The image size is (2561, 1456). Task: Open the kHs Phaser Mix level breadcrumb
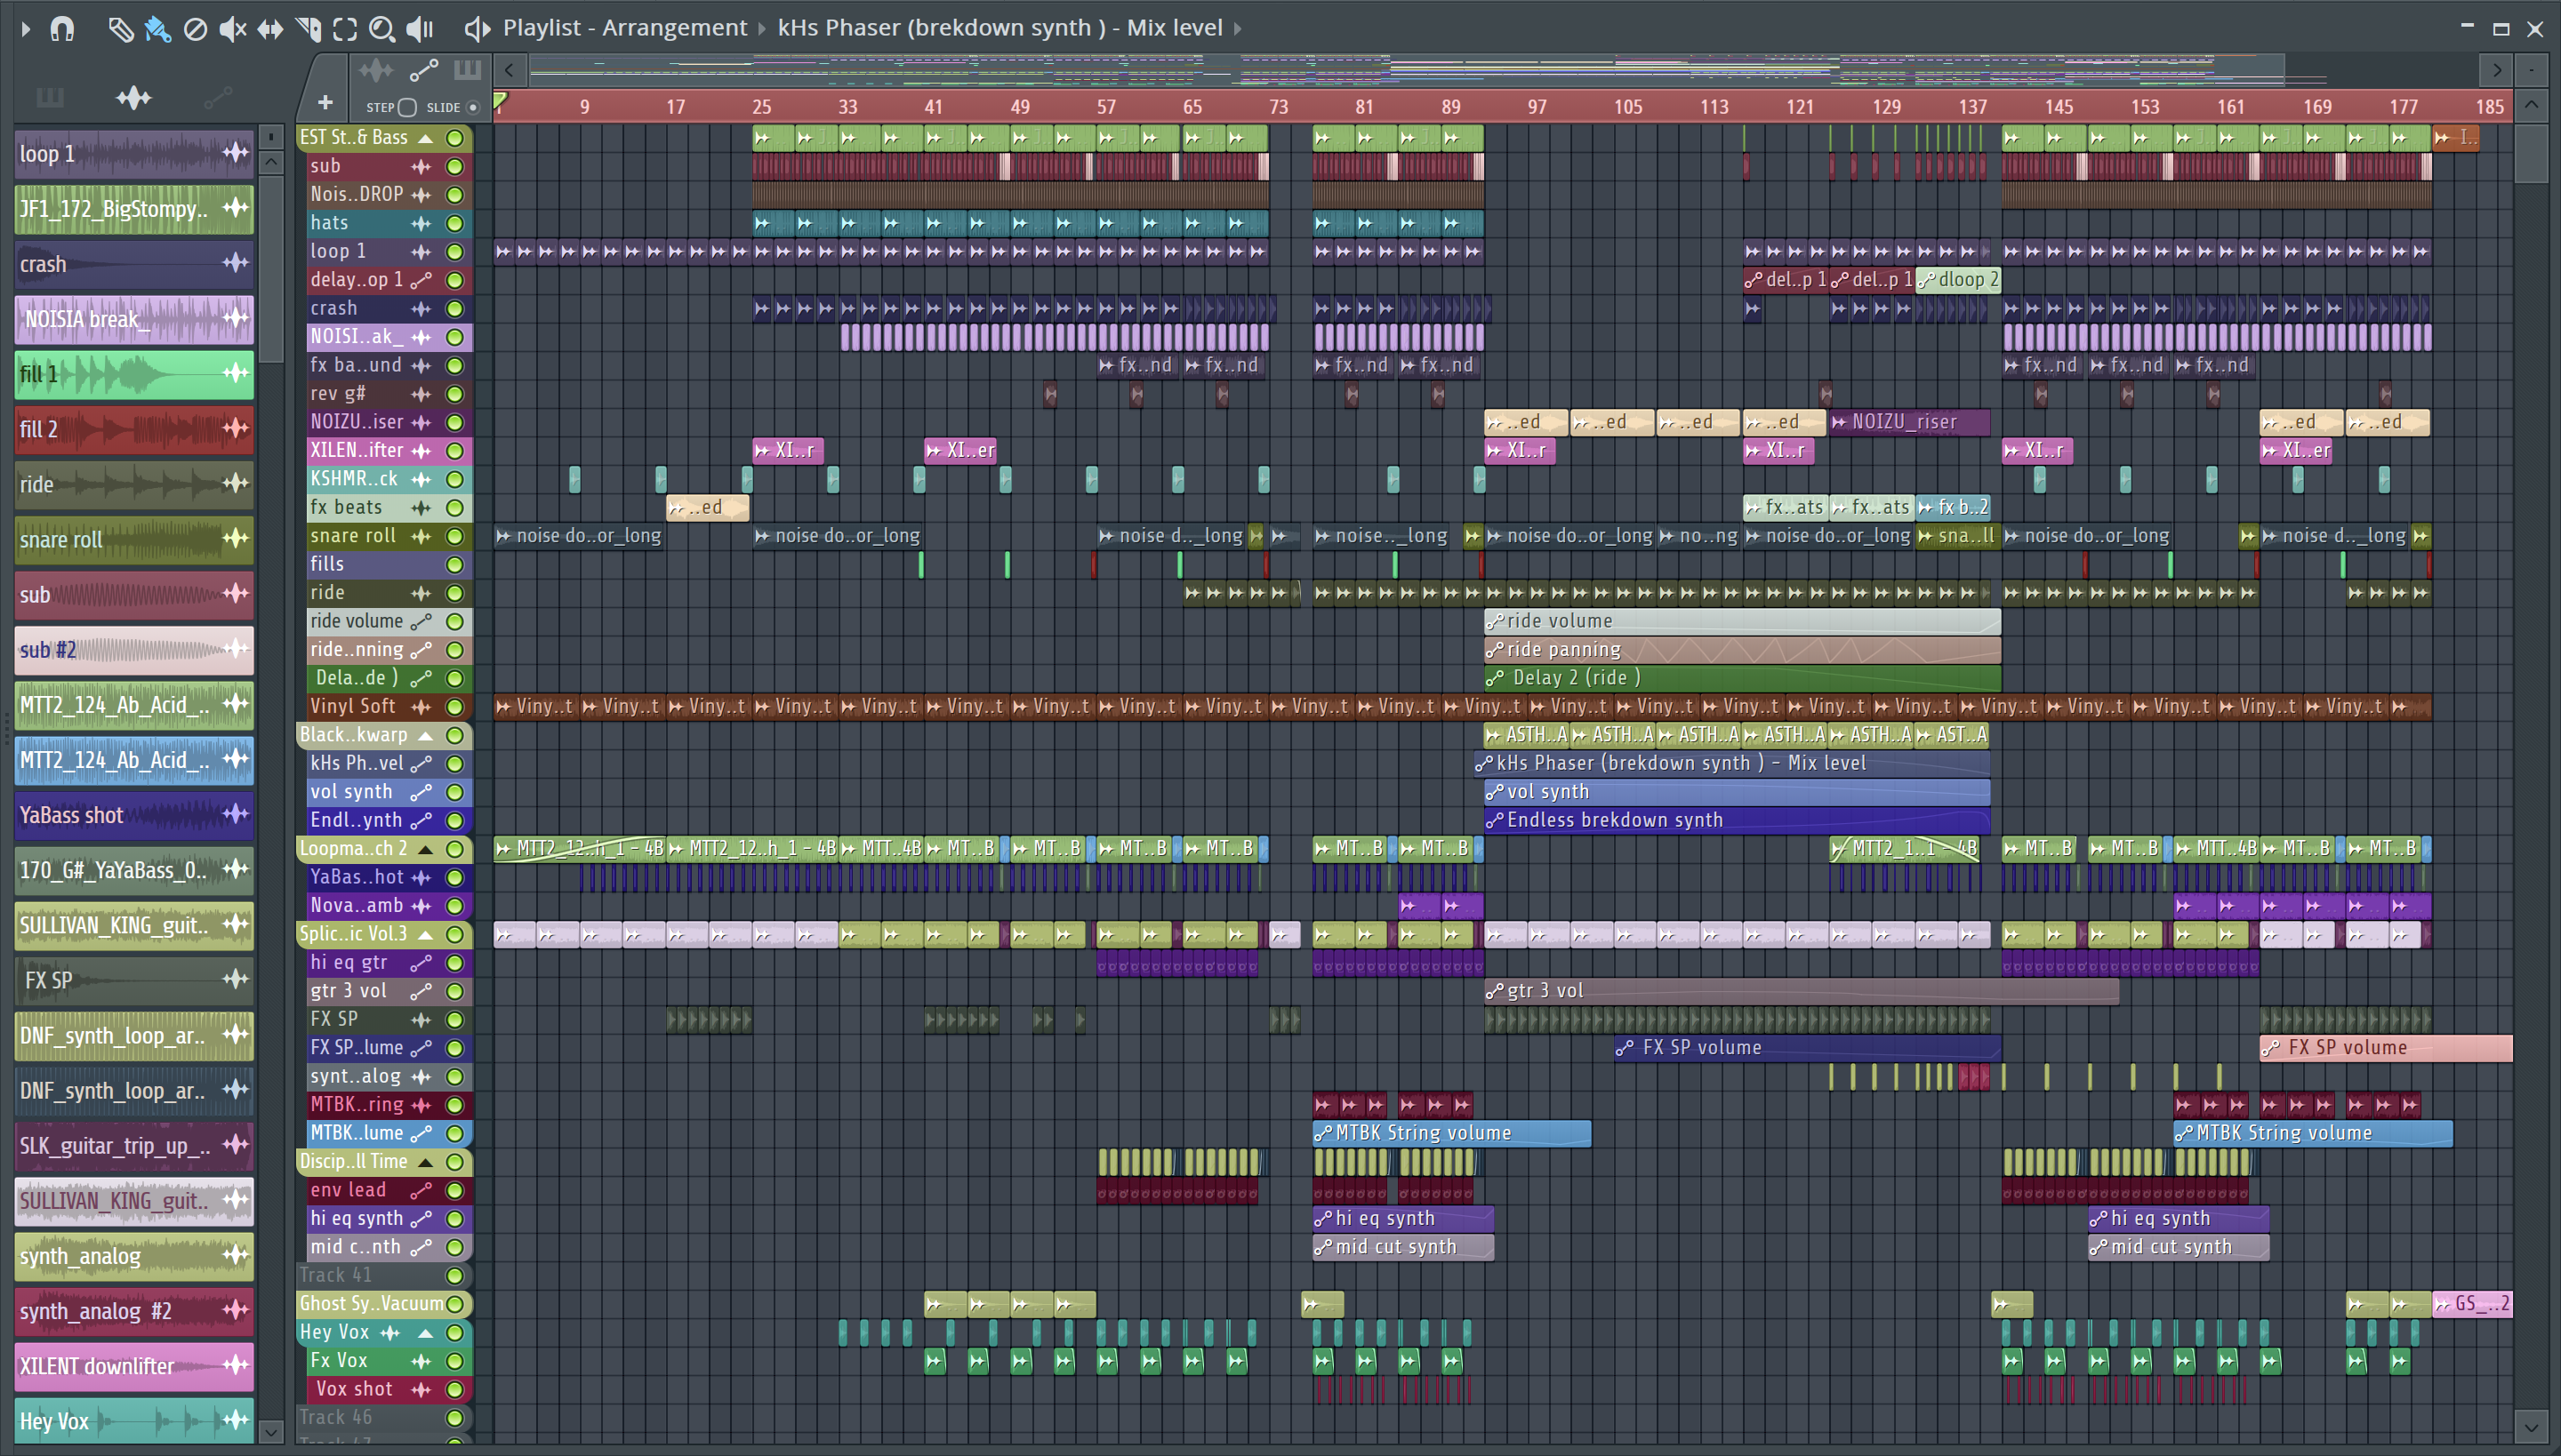pos(1000,28)
